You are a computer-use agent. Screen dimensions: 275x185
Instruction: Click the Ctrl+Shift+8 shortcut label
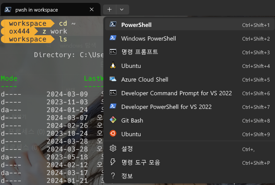click(256, 120)
